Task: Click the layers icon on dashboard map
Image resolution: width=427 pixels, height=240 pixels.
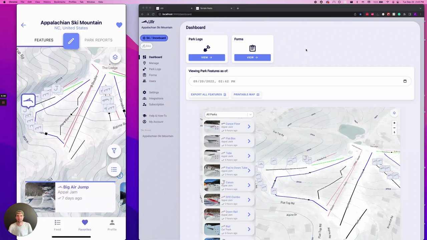Action: point(394,113)
